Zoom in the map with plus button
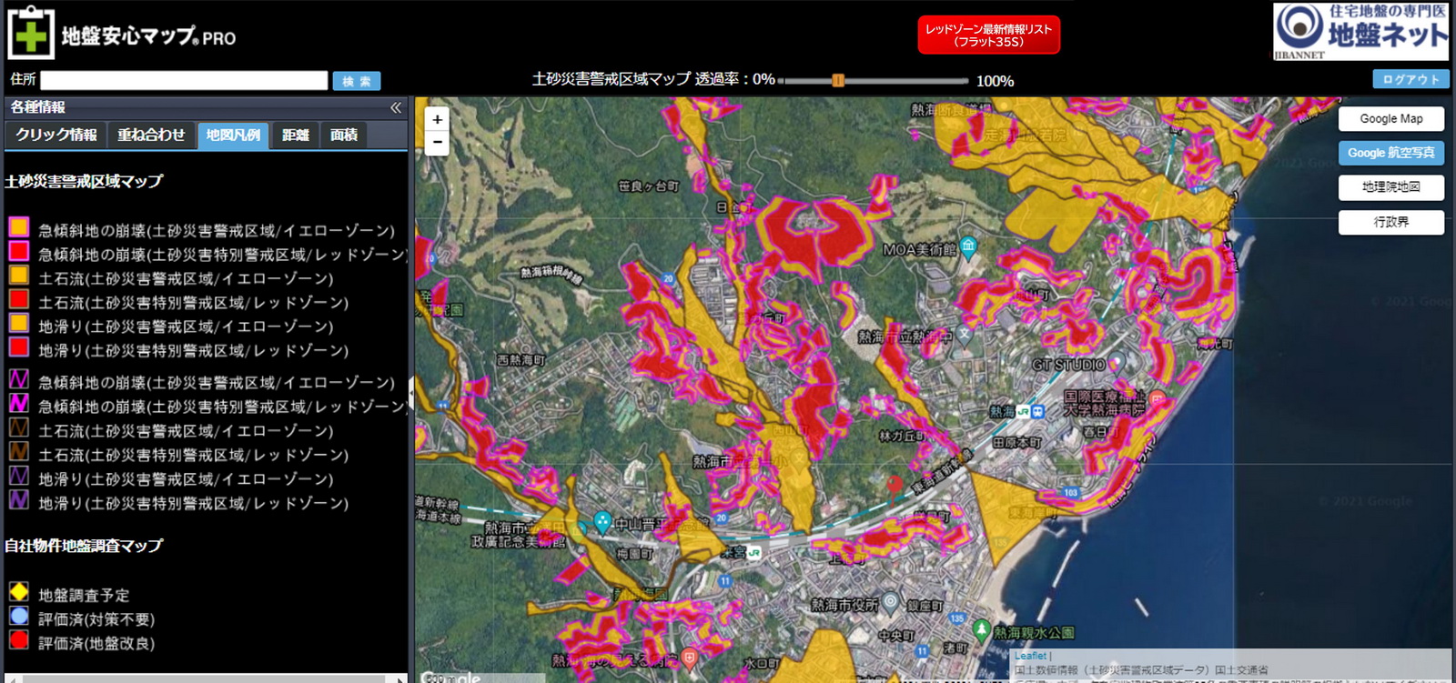Screen dimensions: 1456x683 coord(438,120)
